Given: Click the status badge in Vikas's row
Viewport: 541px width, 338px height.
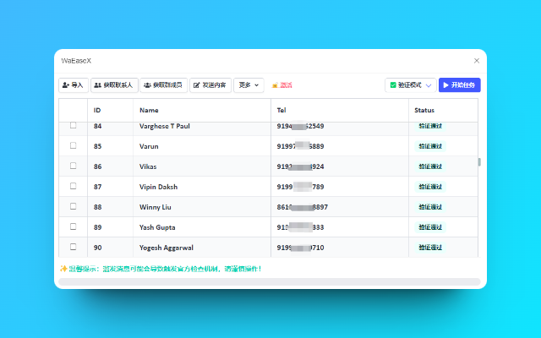Looking at the screenshot, I should pyautogui.click(x=430, y=166).
